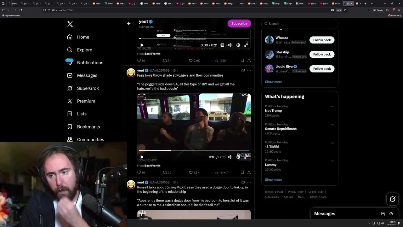Open options for 13 TIMES trend

(332, 143)
